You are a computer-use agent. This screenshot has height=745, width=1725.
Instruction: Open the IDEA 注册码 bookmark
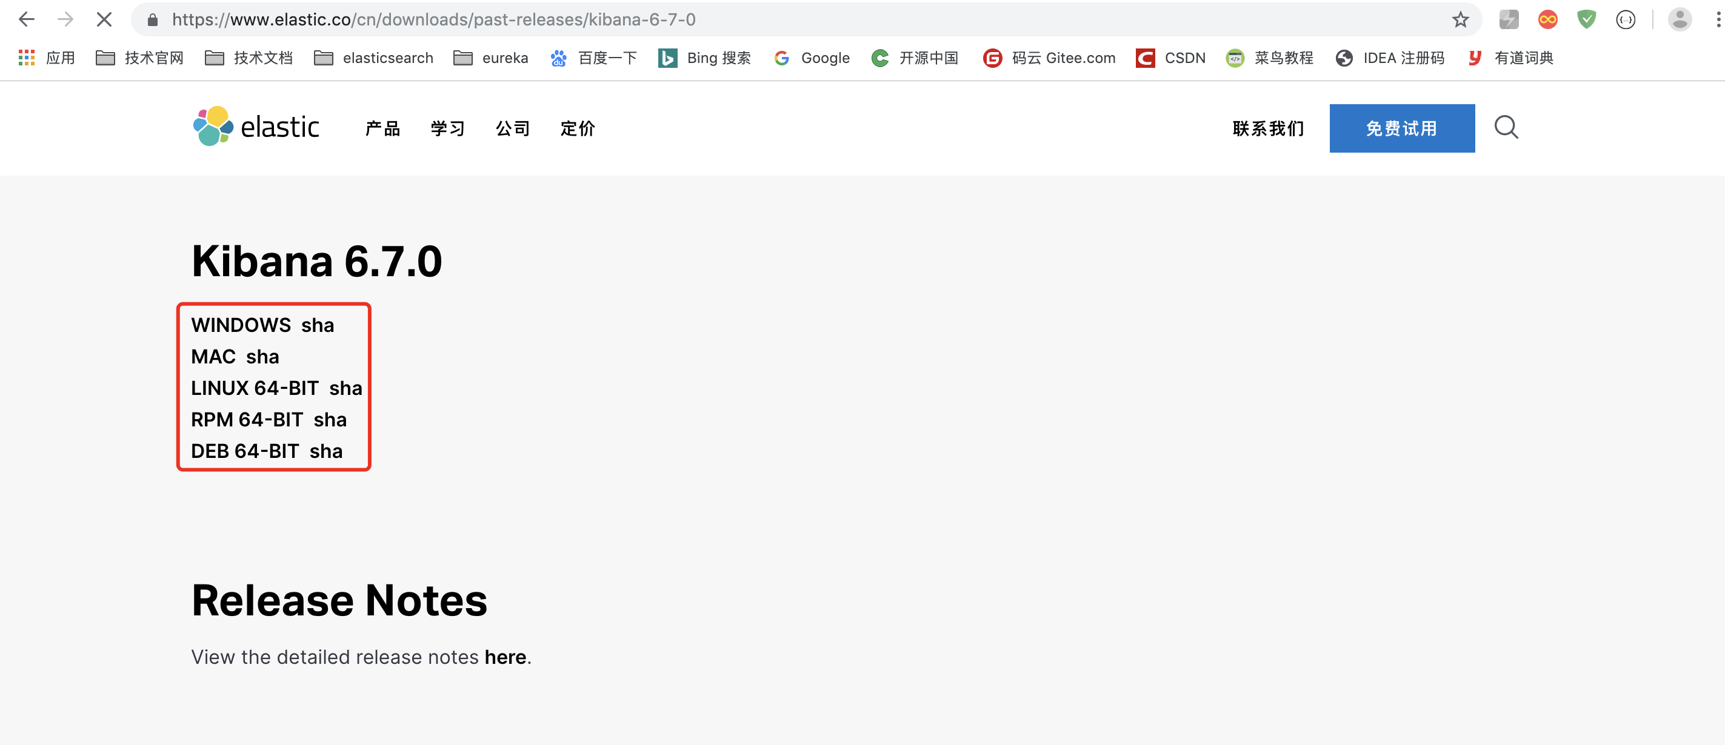tap(1389, 58)
